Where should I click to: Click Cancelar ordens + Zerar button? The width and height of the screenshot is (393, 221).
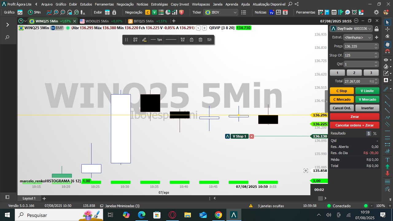click(355, 125)
